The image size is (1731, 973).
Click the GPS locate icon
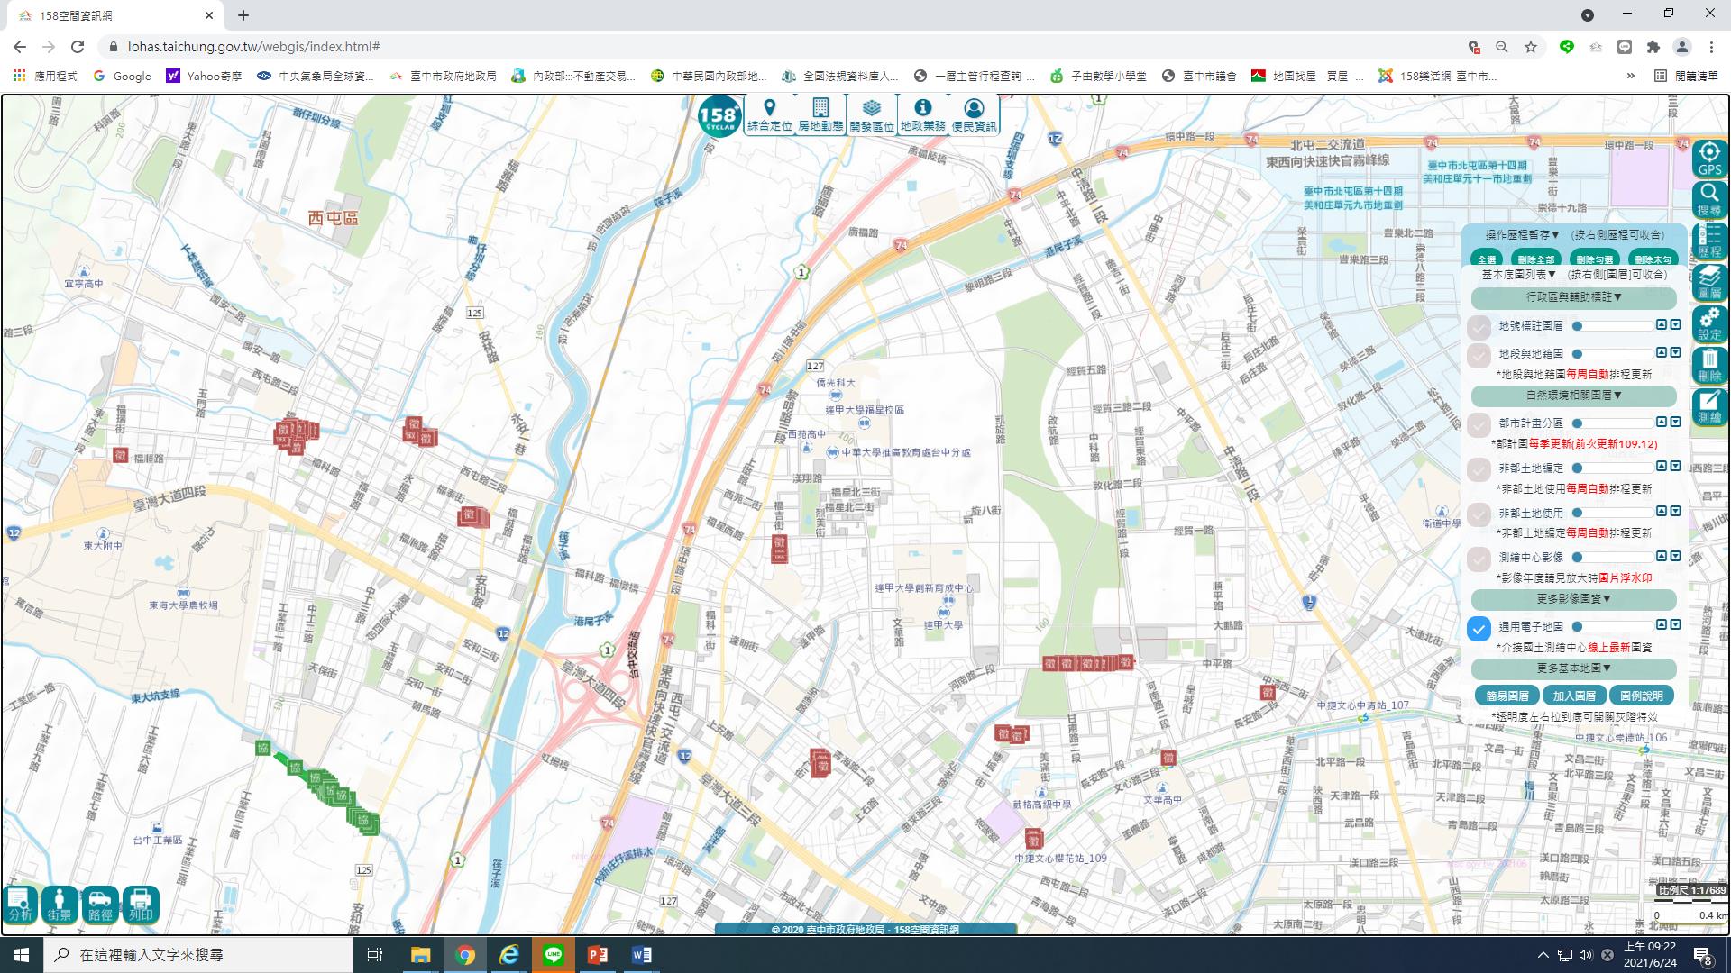tap(1709, 158)
